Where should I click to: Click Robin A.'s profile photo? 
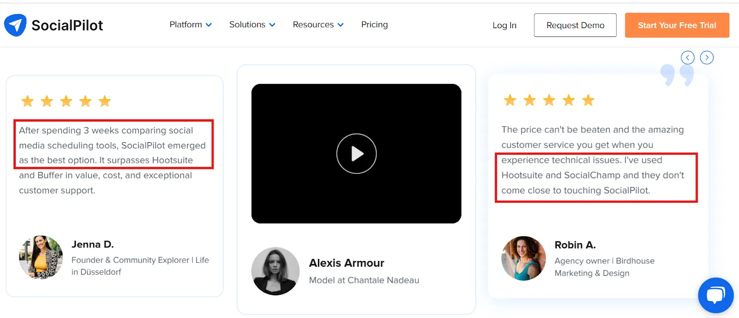[x=524, y=258]
